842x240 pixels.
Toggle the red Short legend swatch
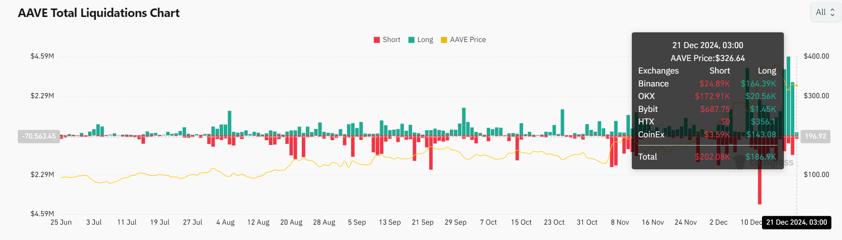[x=377, y=40]
